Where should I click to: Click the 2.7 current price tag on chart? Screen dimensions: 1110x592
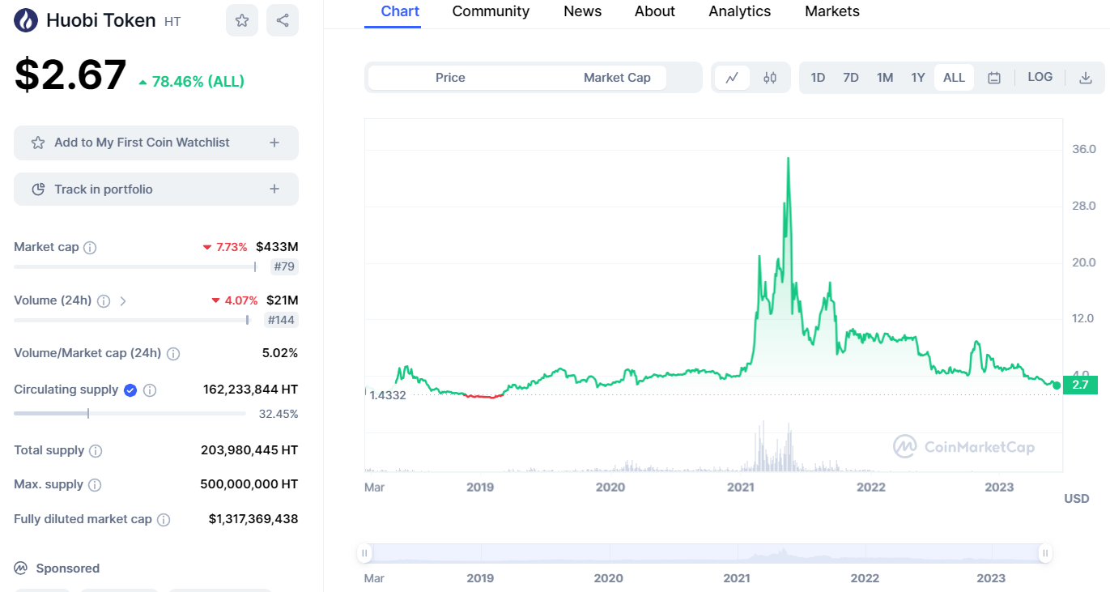click(x=1080, y=385)
